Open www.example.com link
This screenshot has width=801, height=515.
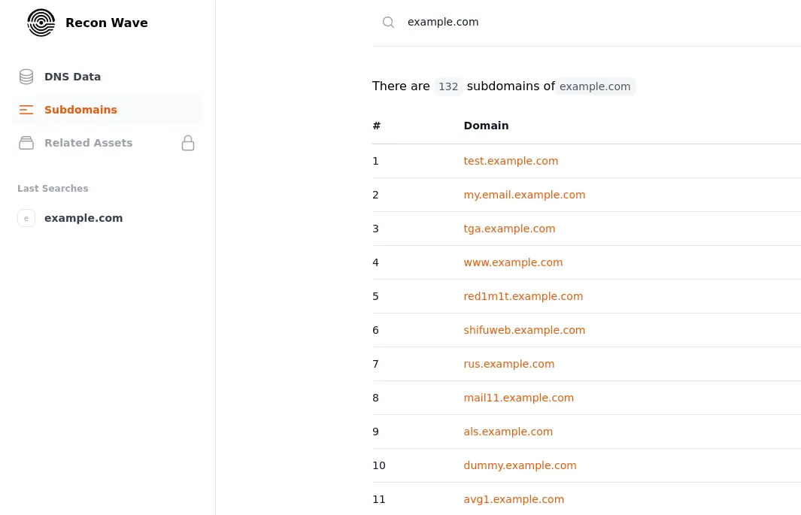(x=513, y=262)
